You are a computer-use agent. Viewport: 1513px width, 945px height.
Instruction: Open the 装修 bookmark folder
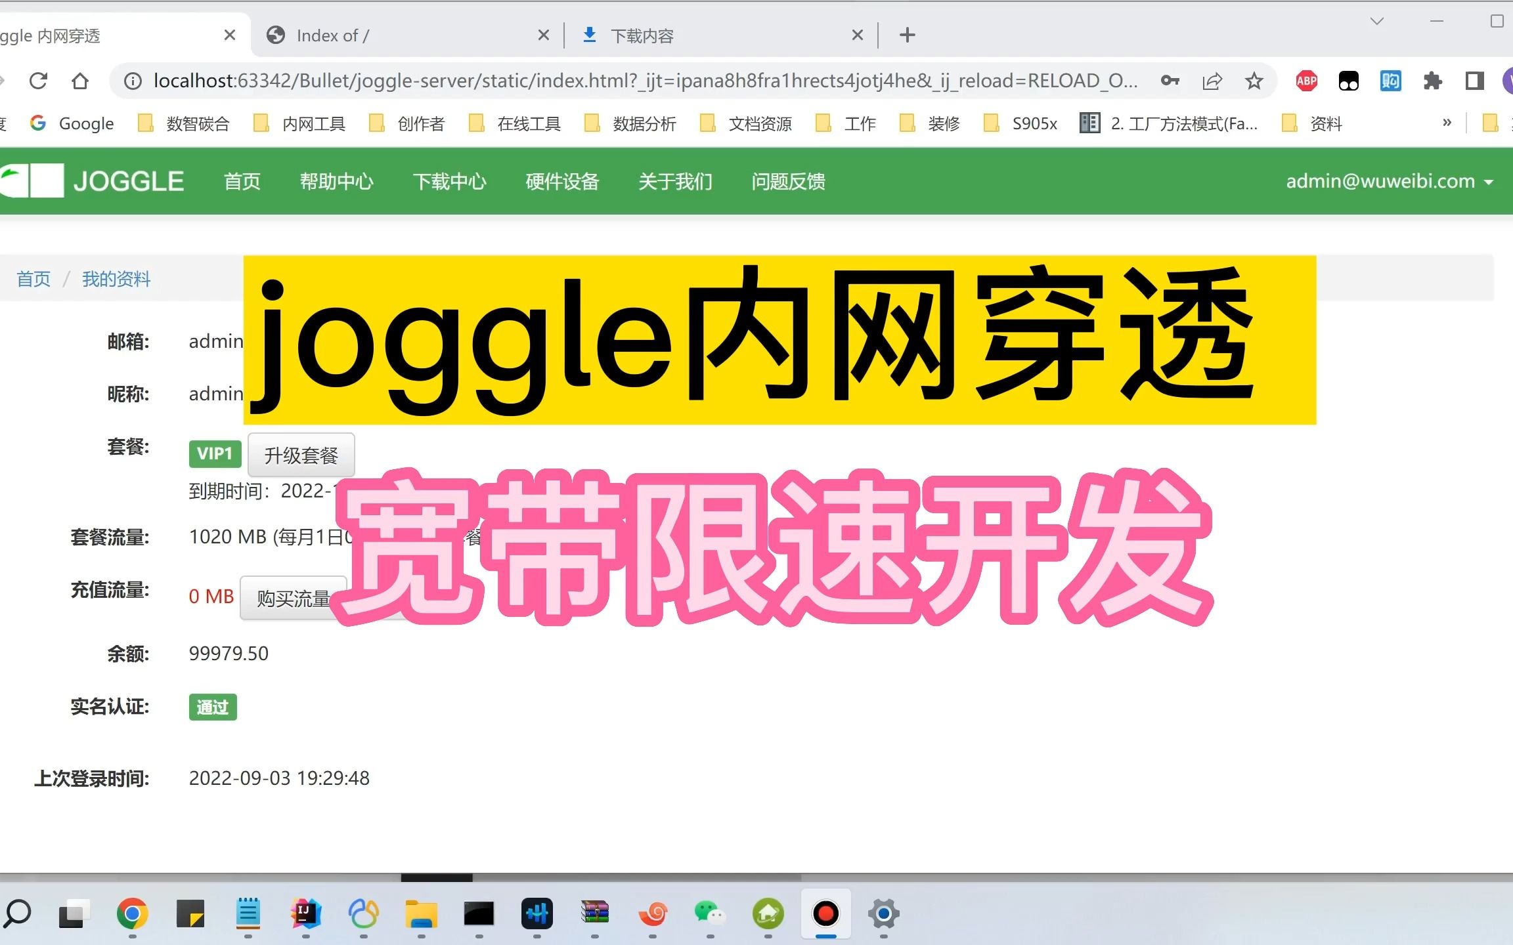pyautogui.click(x=930, y=123)
